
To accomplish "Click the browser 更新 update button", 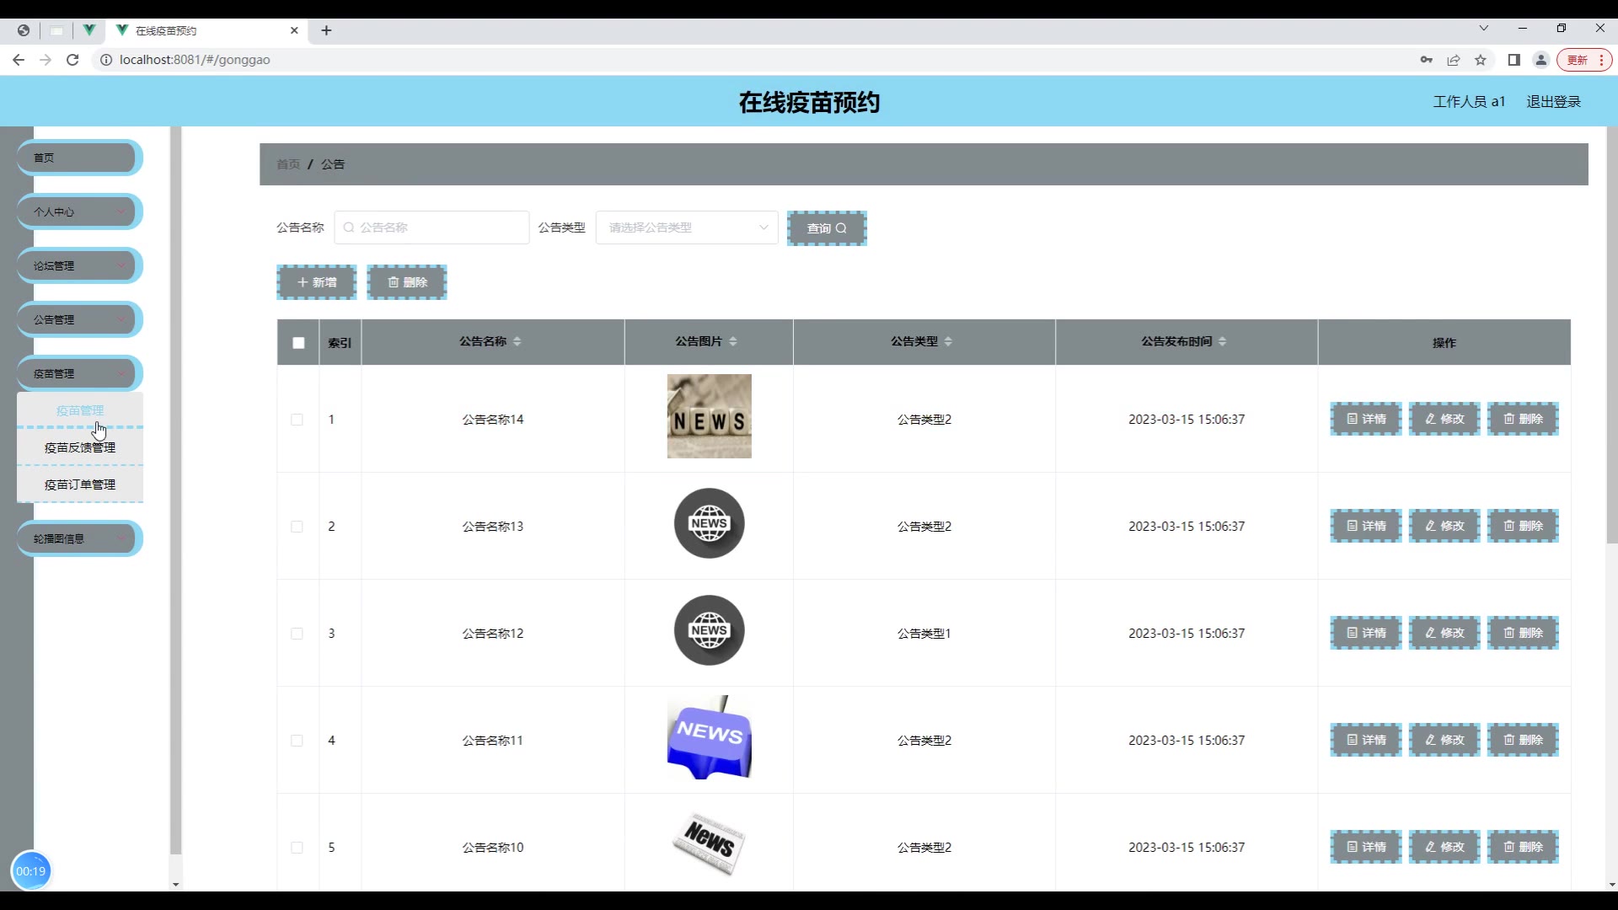I will [1584, 60].
